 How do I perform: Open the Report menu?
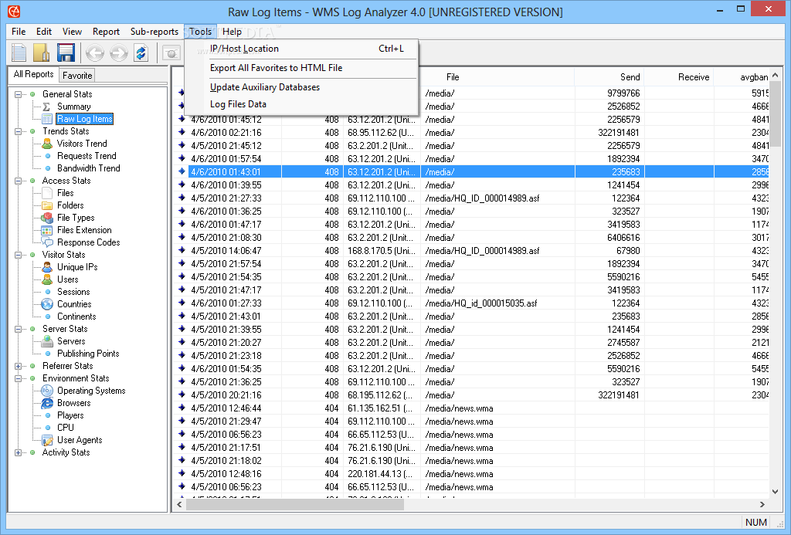[x=106, y=31]
